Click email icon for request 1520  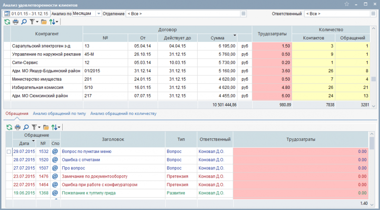click(x=55, y=160)
